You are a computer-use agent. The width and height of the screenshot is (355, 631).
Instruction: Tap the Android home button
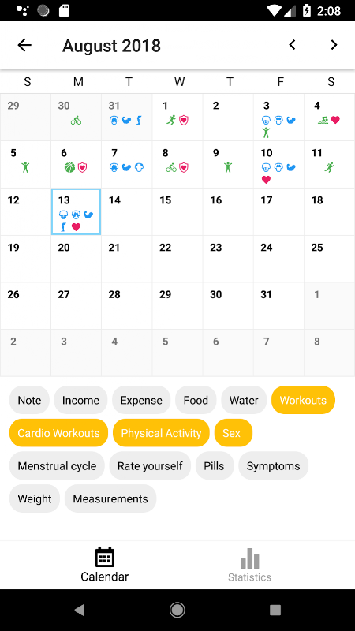(x=177, y=610)
